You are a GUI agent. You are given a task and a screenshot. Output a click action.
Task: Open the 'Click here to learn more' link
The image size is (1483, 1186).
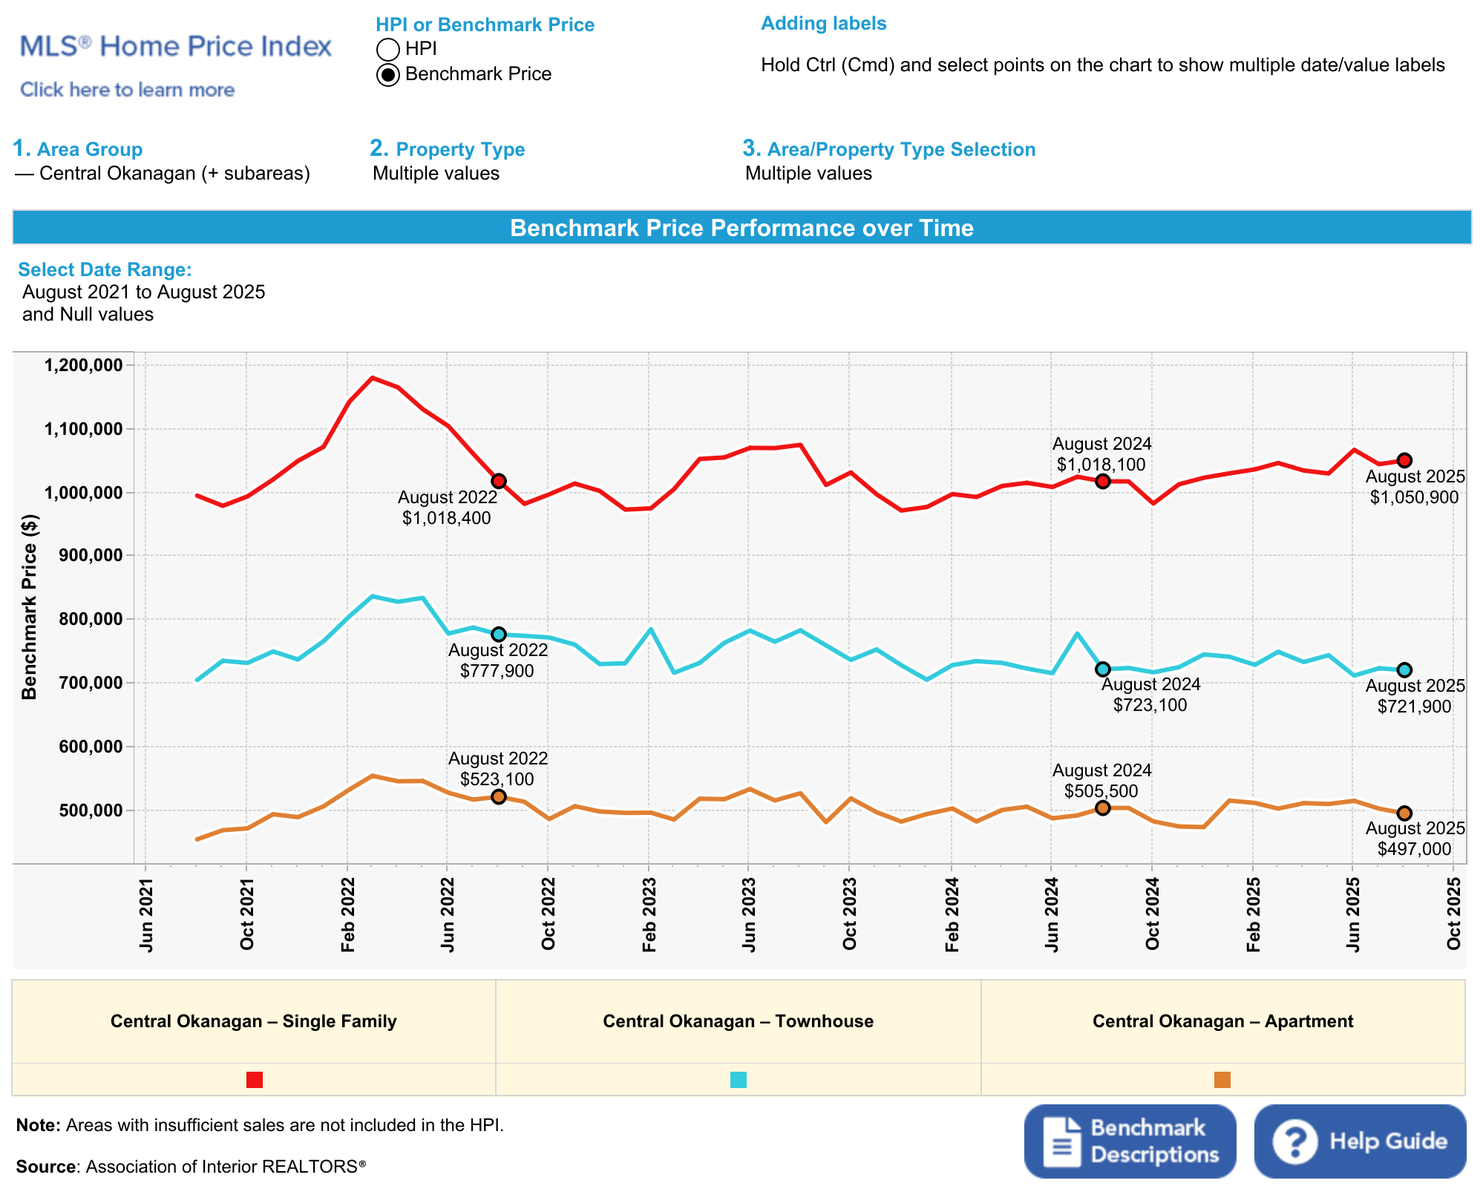pyautogui.click(x=127, y=90)
